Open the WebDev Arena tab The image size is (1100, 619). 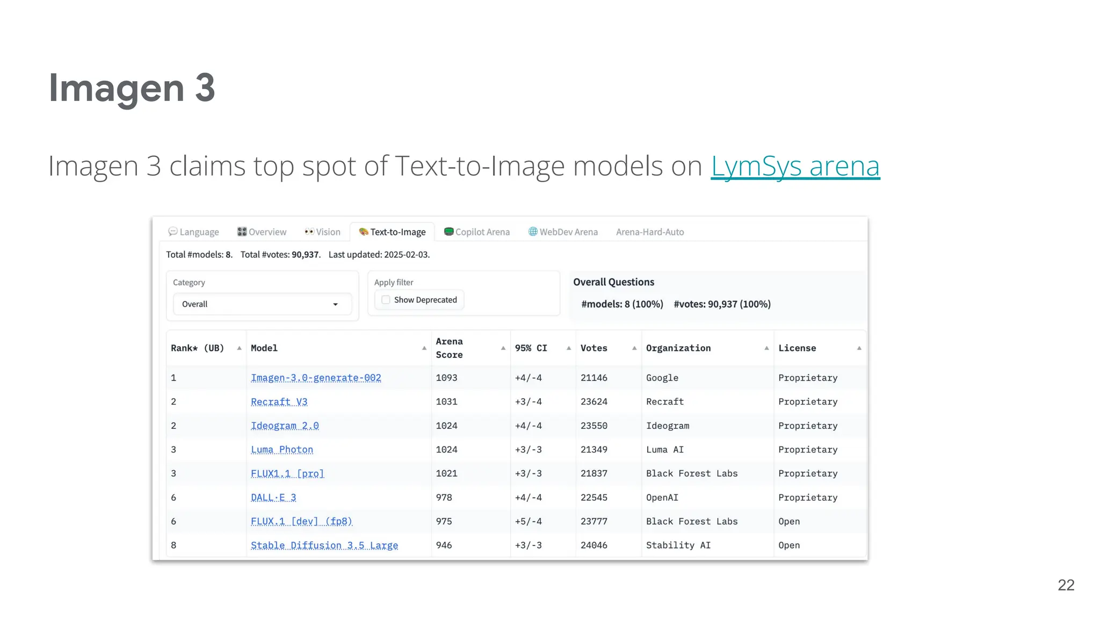point(563,232)
